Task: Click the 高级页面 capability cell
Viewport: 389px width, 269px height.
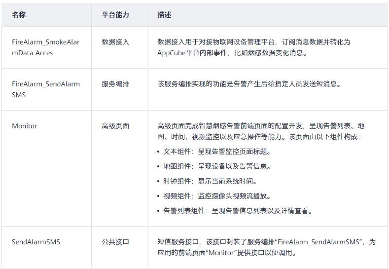Action: [x=115, y=126]
